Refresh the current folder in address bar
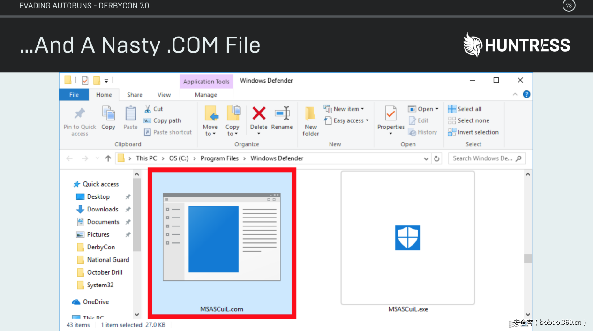Image resolution: width=593 pixels, height=331 pixels. (437, 158)
